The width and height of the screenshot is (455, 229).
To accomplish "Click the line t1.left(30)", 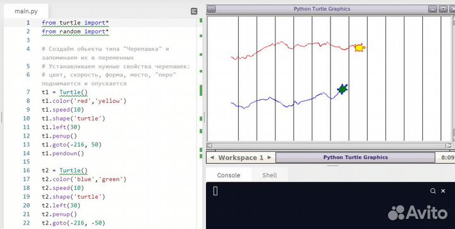I will pyautogui.click(x=61, y=127).
